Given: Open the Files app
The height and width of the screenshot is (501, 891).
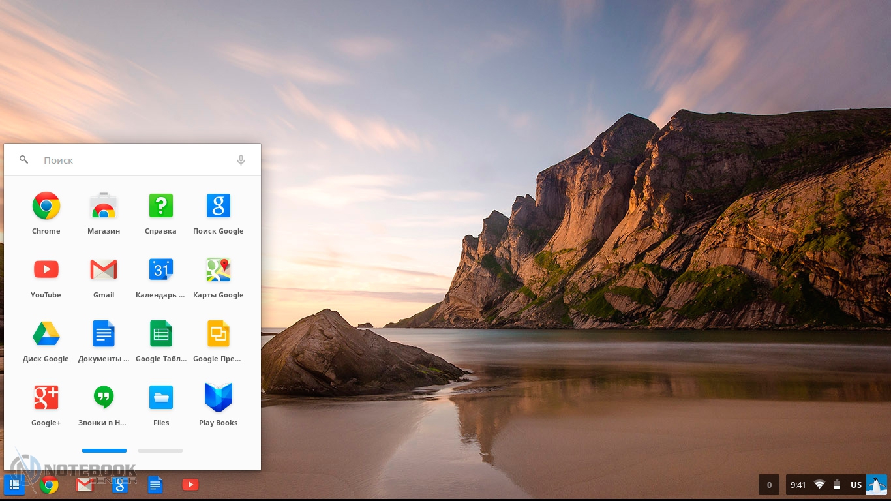Looking at the screenshot, I should point(161,398).
